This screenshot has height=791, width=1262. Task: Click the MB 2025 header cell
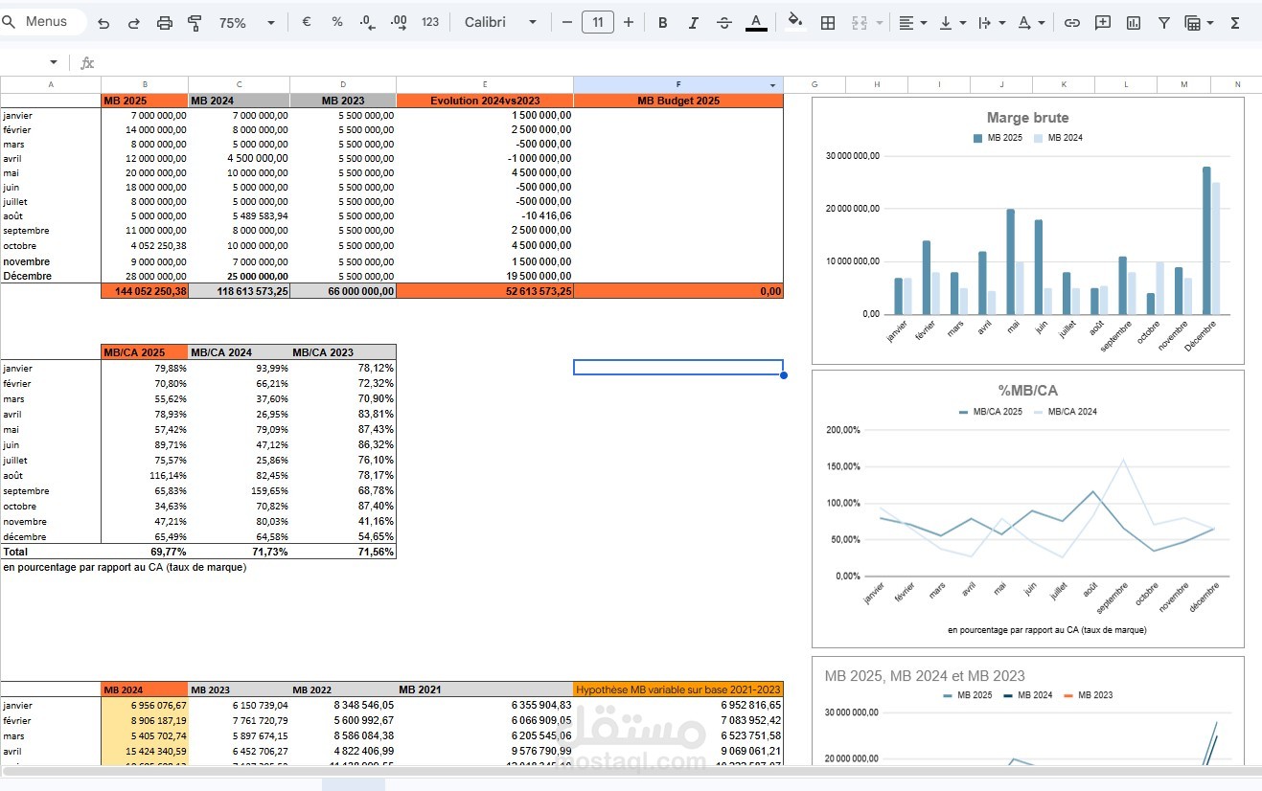[145, 101]
